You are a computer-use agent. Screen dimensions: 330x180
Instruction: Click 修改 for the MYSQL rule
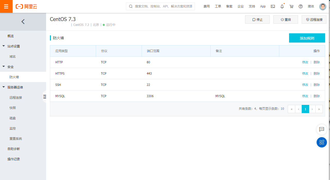(x=305, y=96)
